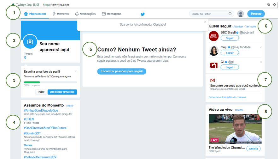
Task: Open the #OneDirectionStarOfTheFuture trend
Action: (x=45, y=128)
